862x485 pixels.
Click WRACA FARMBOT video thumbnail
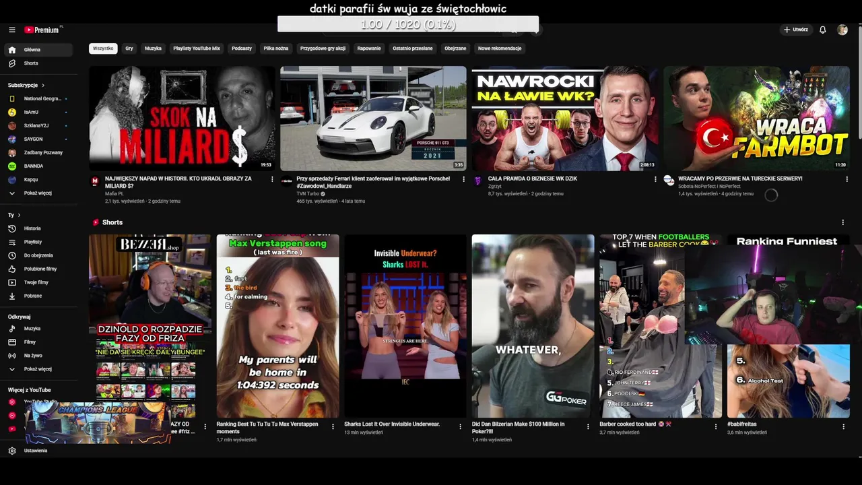[x=756, y=118]
